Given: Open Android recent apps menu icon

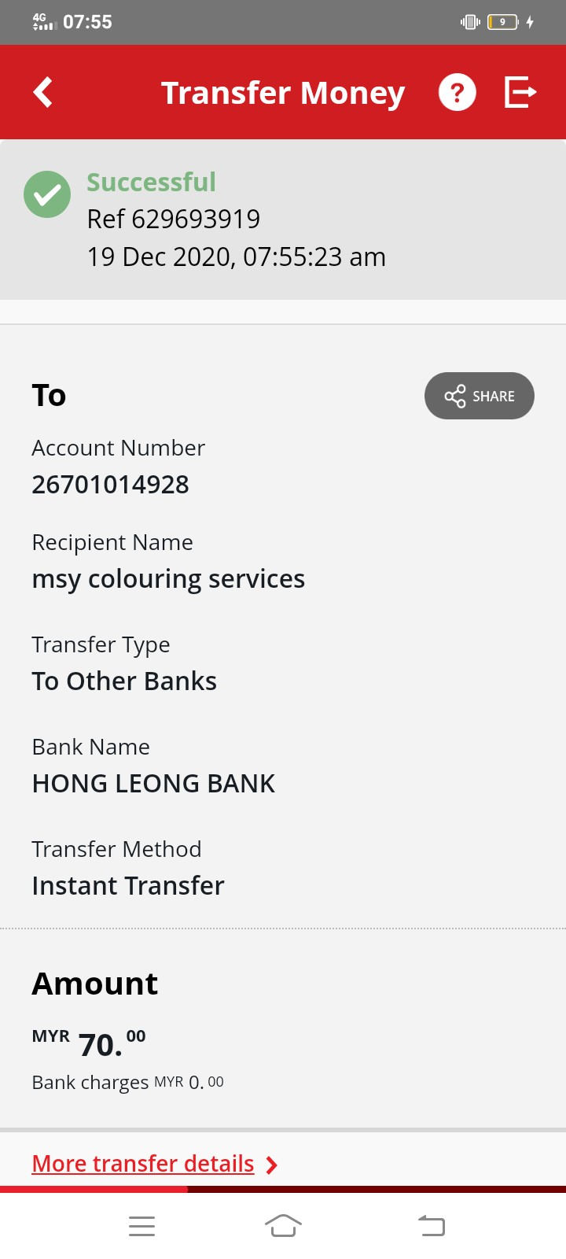Looking at the screenshot, I should pos(141,1226).
